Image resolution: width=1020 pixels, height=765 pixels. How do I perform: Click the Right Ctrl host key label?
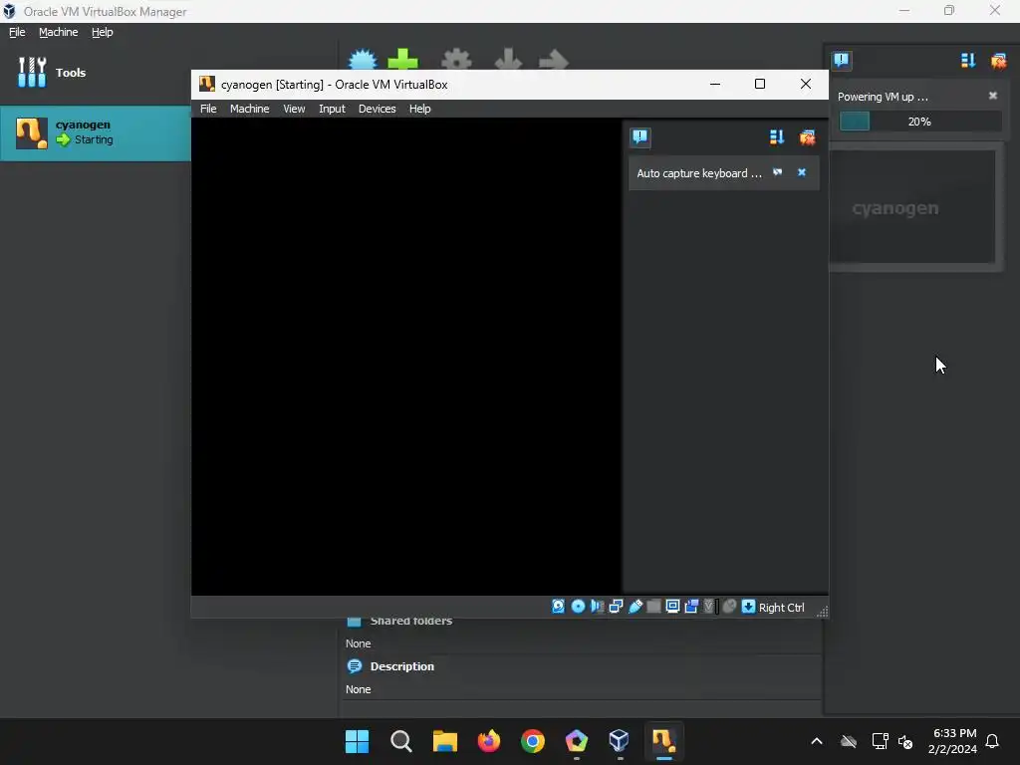(781, 608)
